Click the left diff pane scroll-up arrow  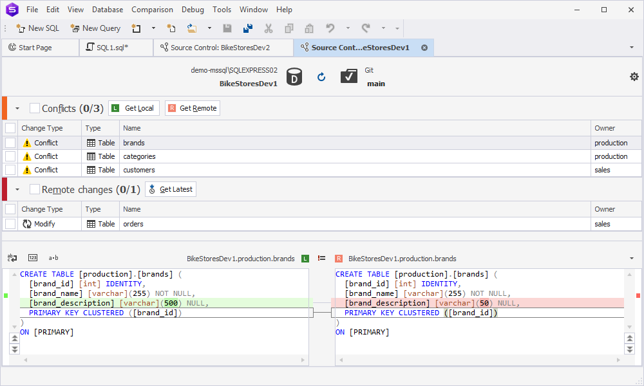tap(14, 275)
